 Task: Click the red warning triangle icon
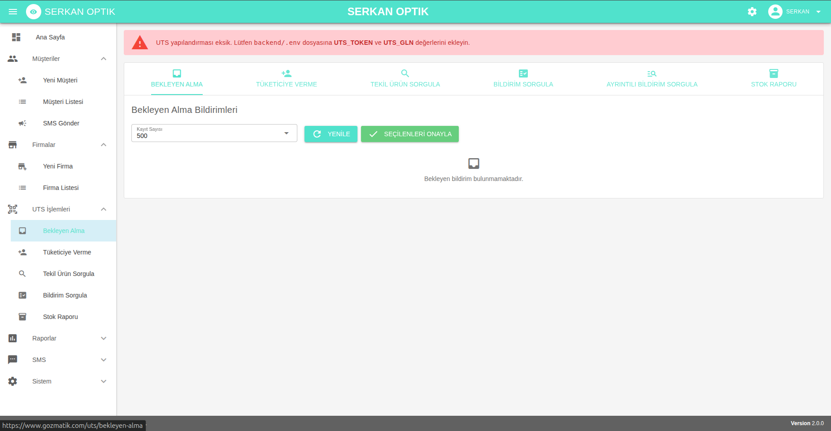140,43
